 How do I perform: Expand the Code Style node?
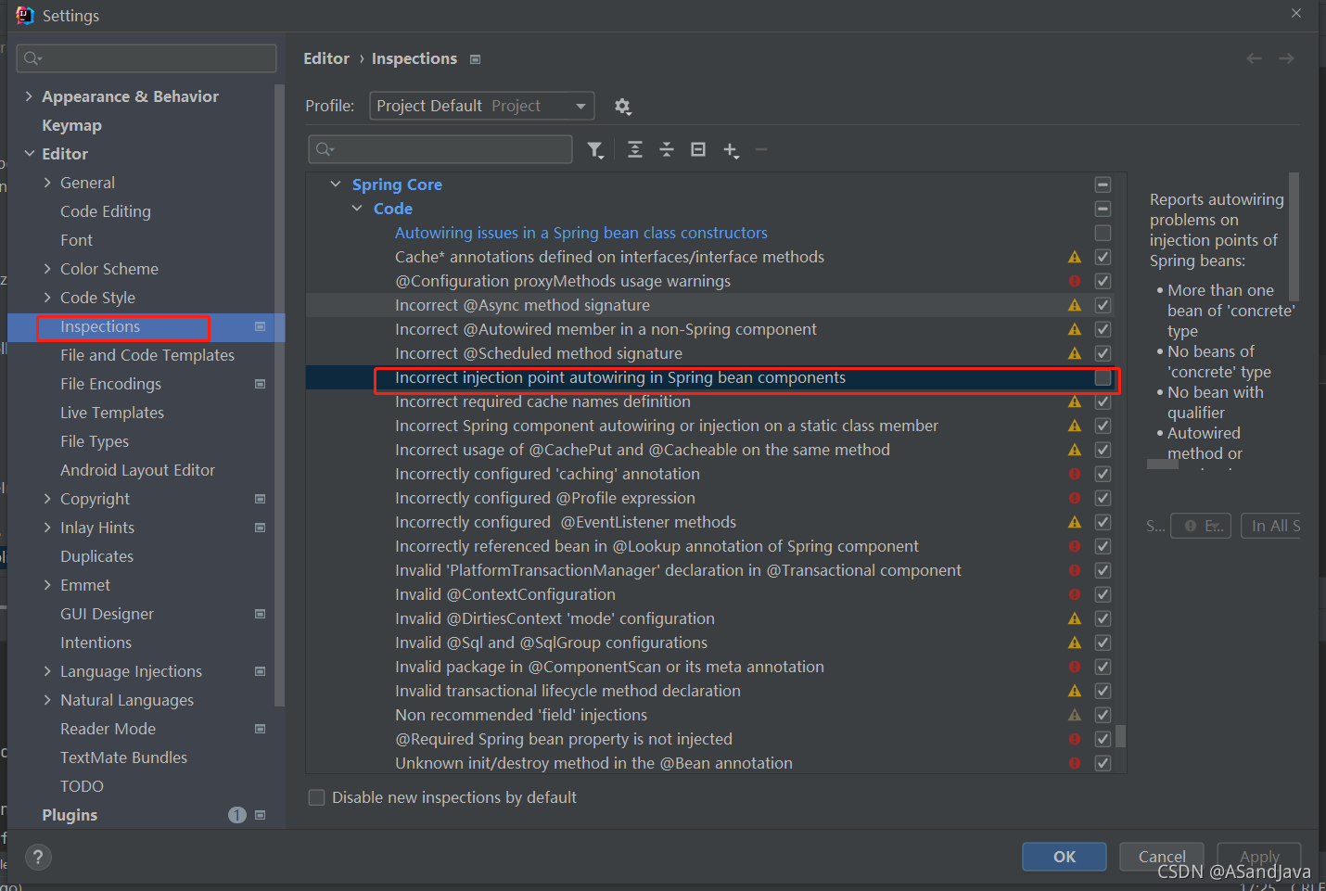(x=47, y=298)
